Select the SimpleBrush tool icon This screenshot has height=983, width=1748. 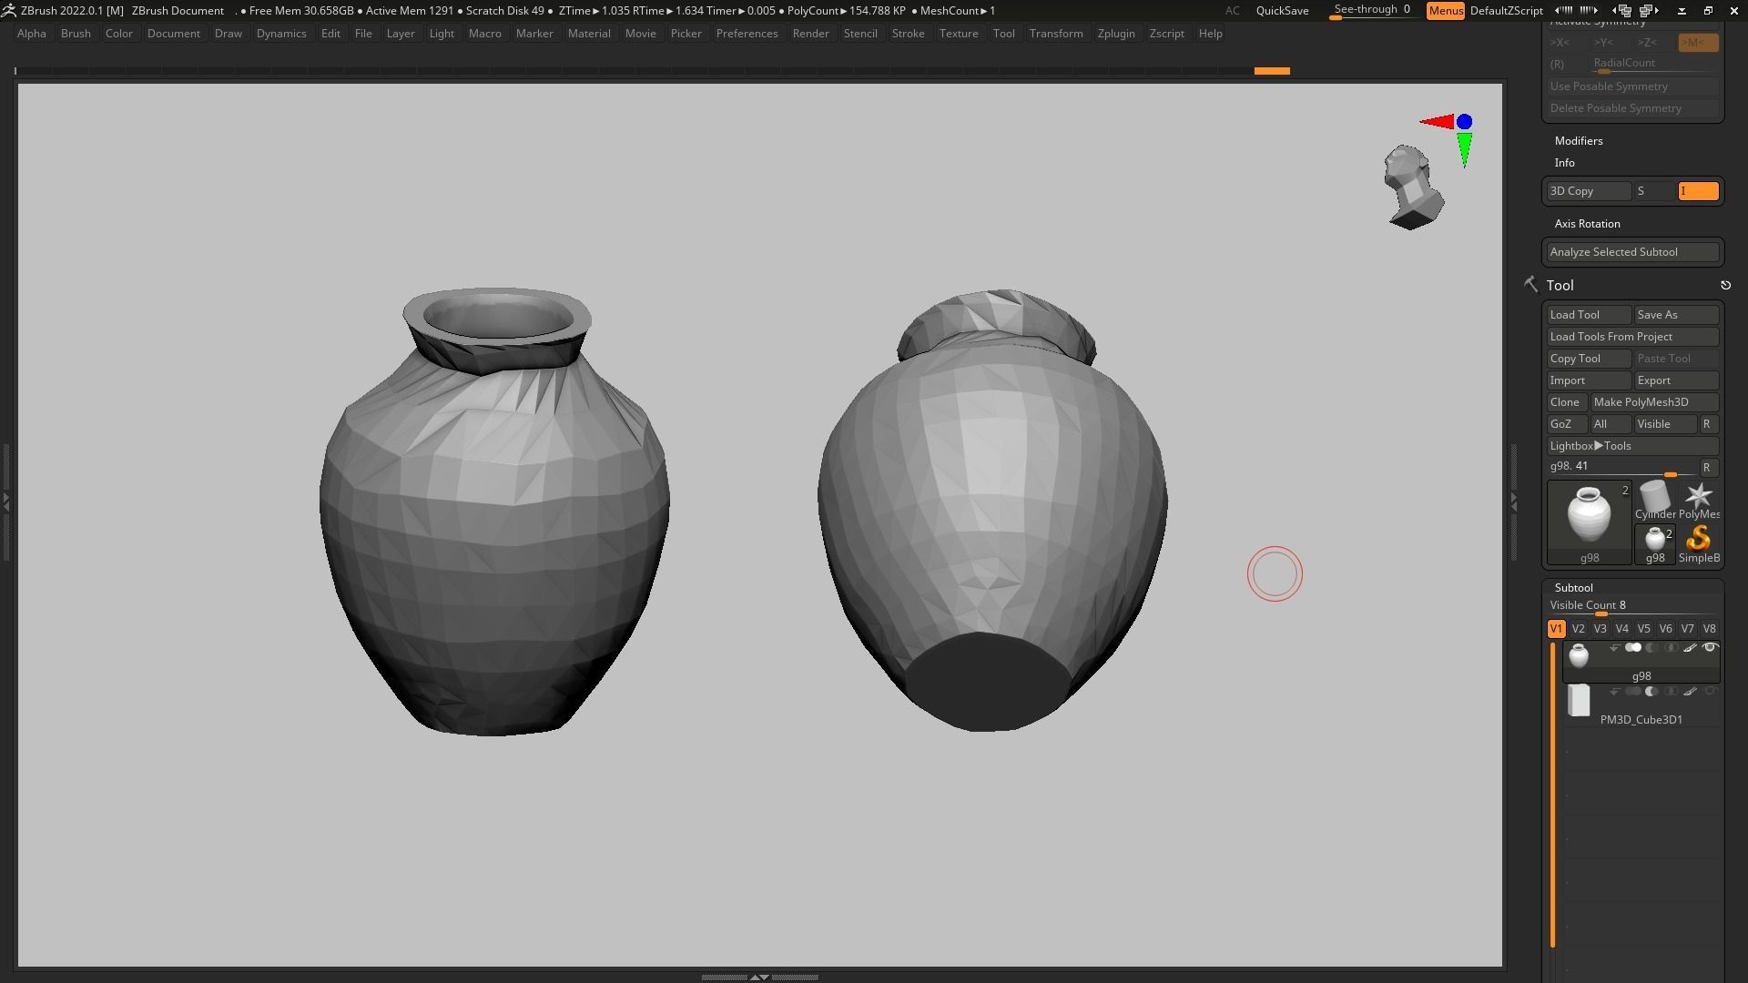pyautogui.click(x=1698, y=541)
